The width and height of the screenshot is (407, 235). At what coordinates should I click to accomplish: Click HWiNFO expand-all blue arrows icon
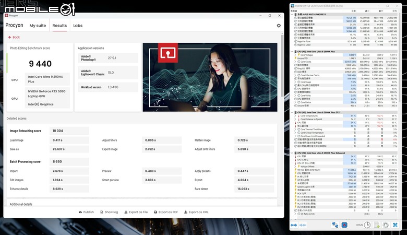294,225
